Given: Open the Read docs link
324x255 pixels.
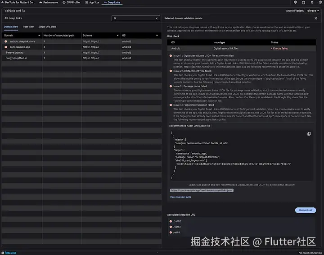Looking at the screenshot, I should coord(10,252).
